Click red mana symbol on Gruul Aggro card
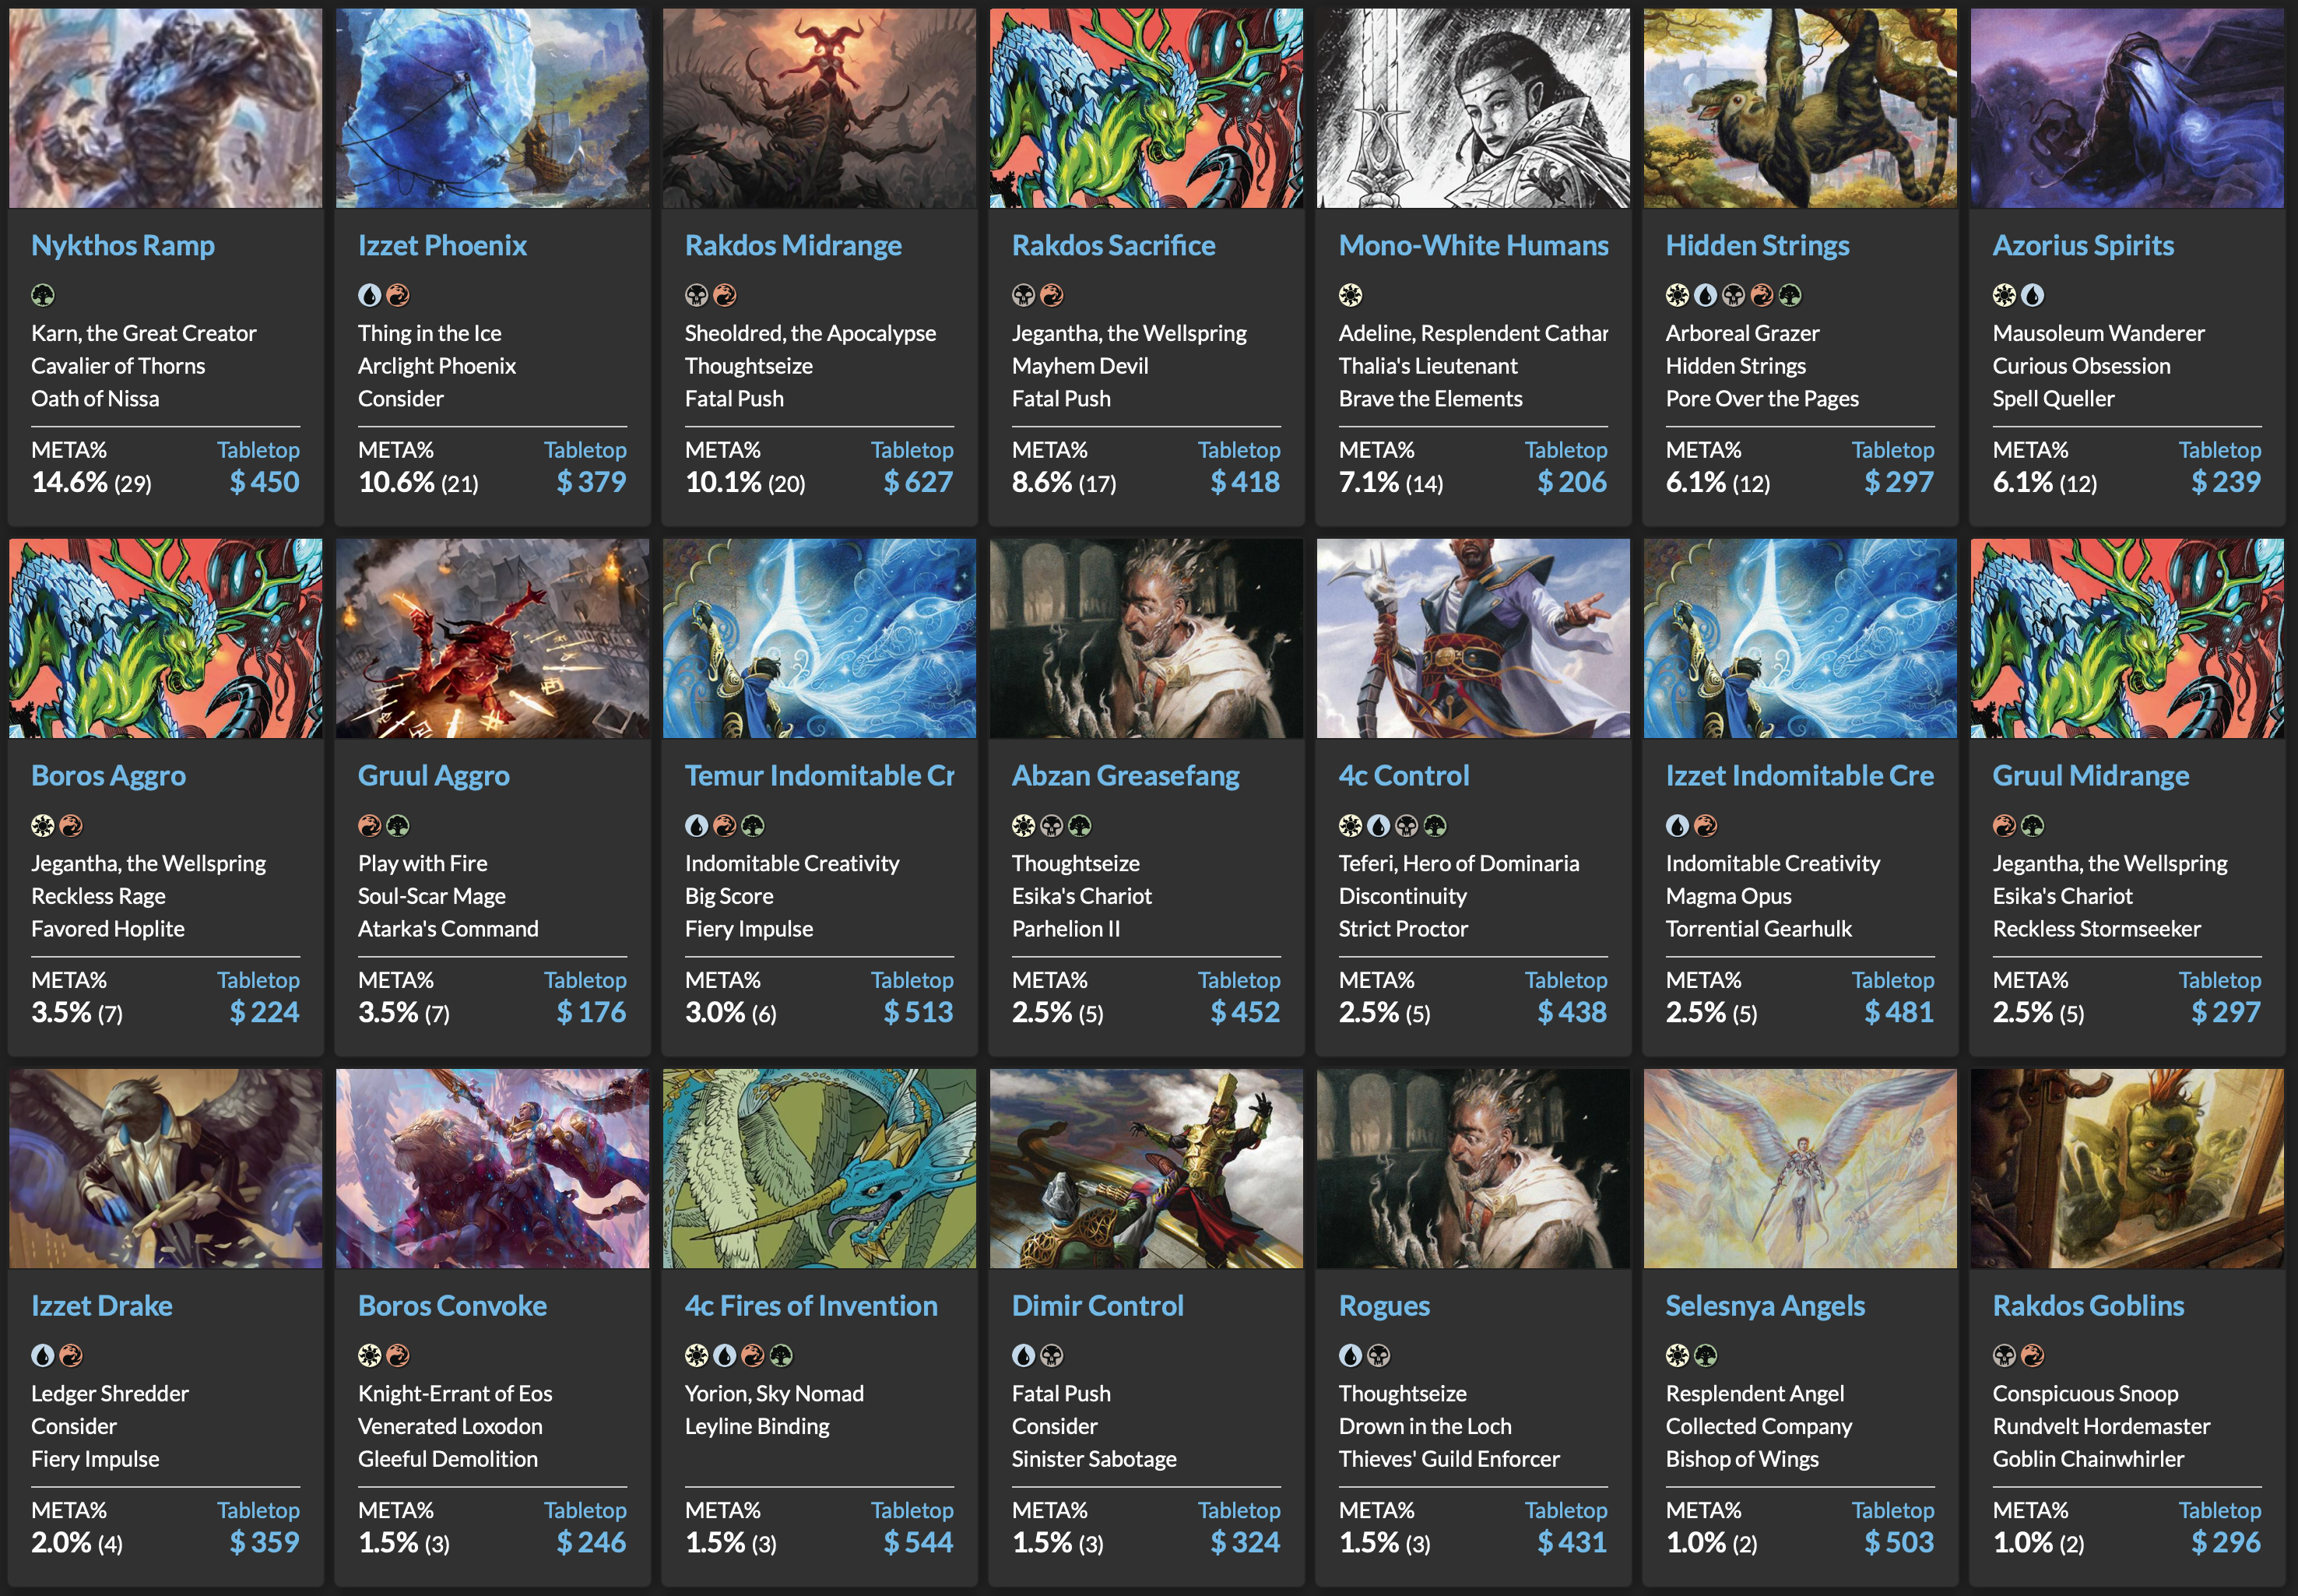The height and width of the screenshot is (1596, 2298). click(369, 825)
